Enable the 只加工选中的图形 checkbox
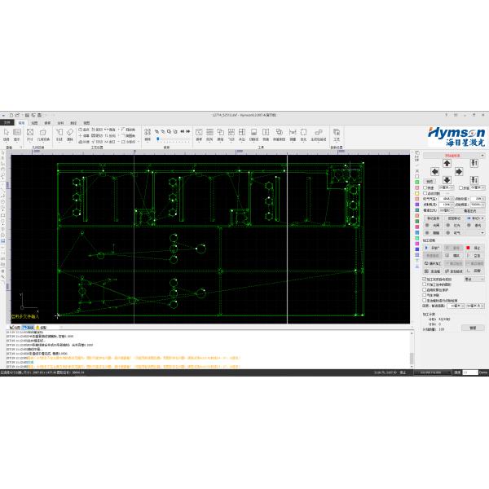This screenshot has width=489, height=489. tap(425, 284)
